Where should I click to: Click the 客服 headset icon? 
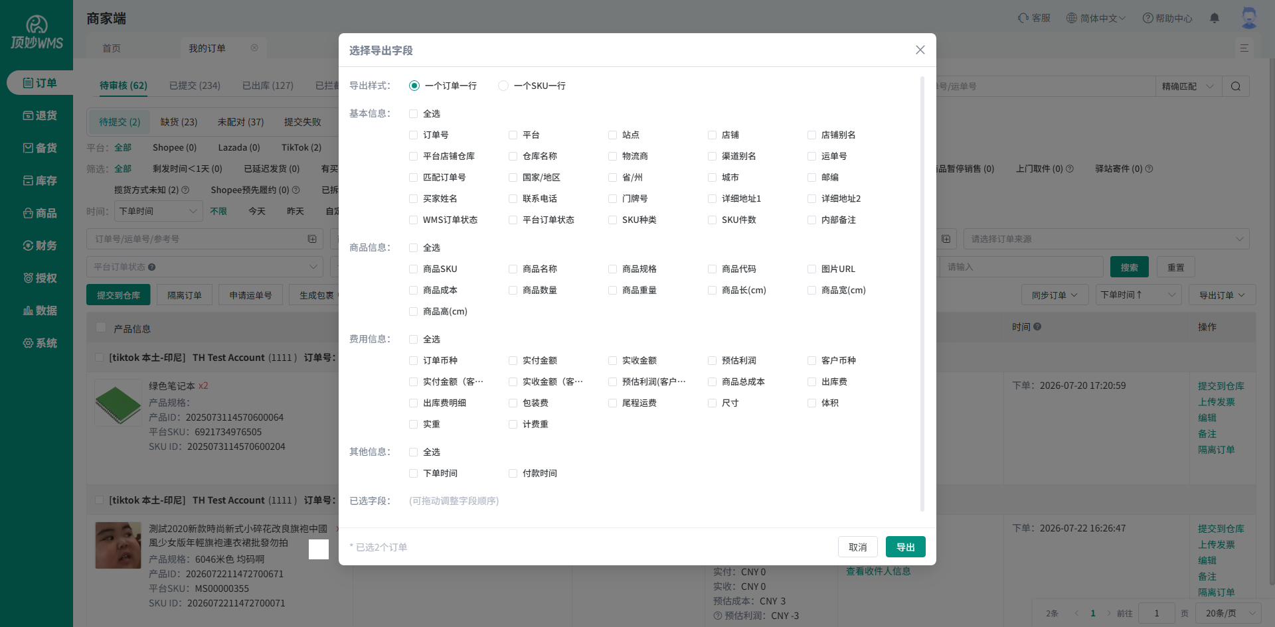tap(1023, 18)
